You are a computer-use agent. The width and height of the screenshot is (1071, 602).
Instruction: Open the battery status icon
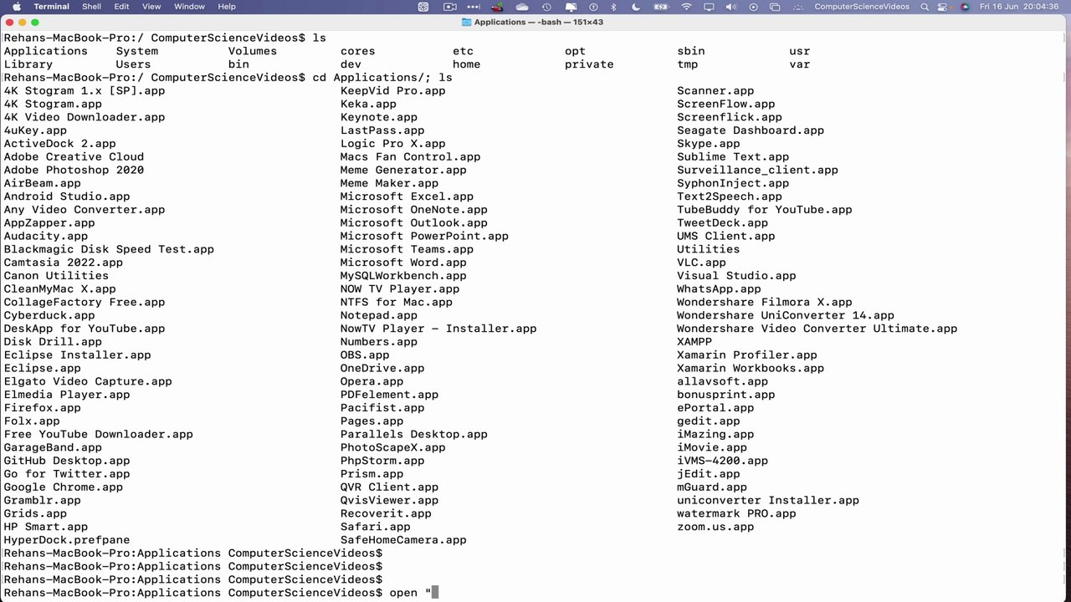(x=662, y=7)
